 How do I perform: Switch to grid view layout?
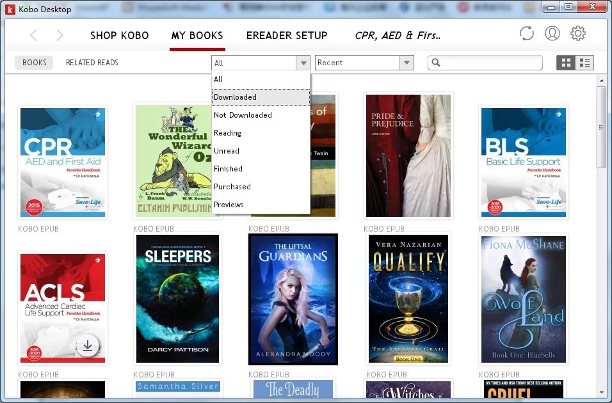pos(566,62)
